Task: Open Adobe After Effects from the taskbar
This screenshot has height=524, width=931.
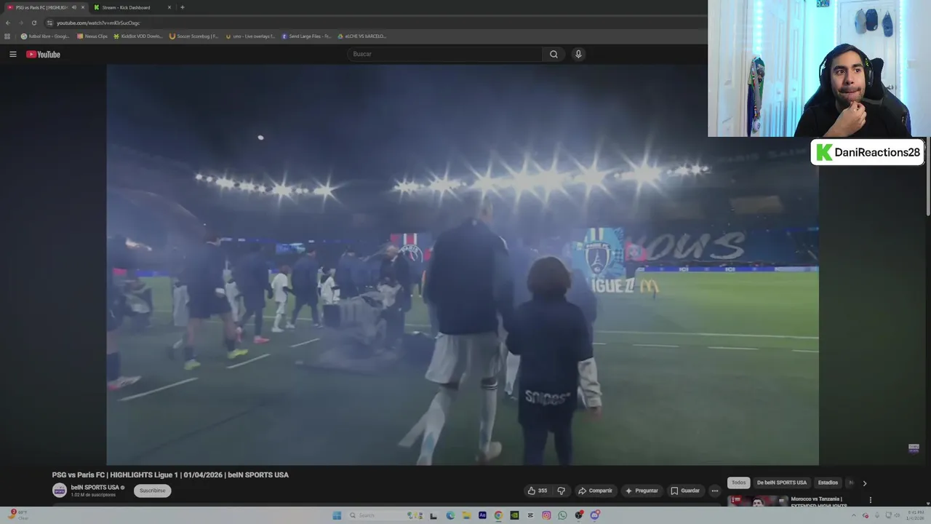Action: 482,515
